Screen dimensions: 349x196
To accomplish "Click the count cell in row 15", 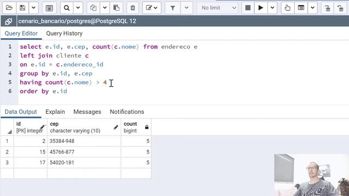I will [136, 152].
